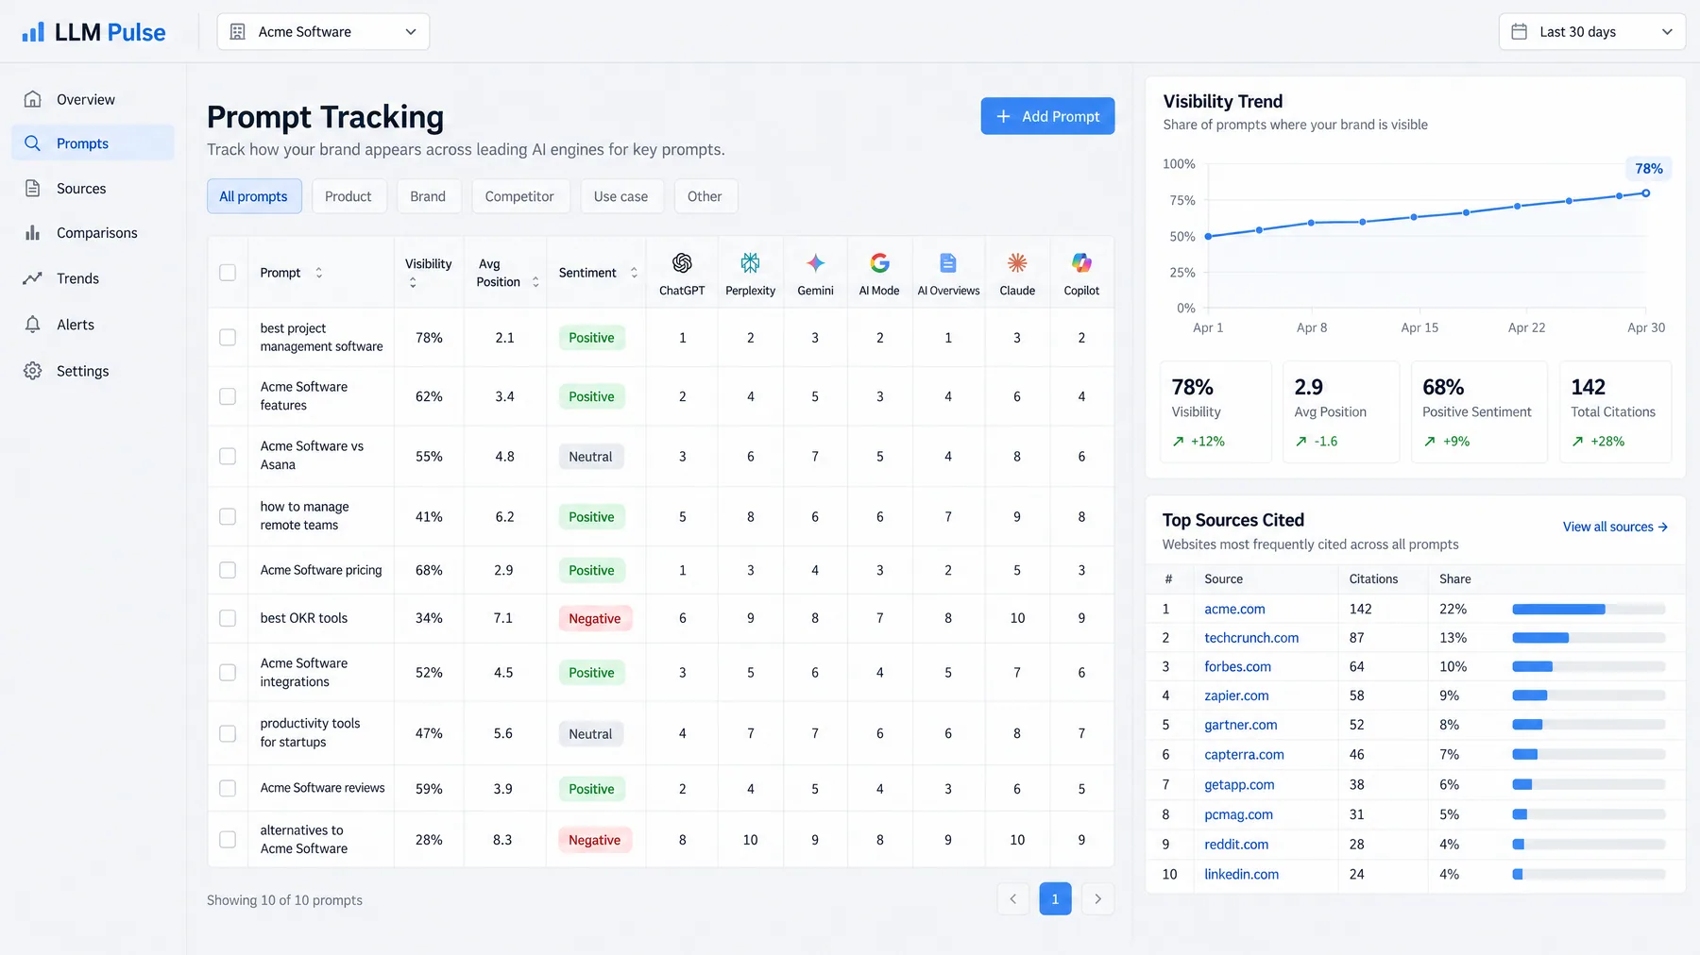This screenshot has width=1700, height=955.
Task: Select the Use case filter tab
Action: pos(621,196)
